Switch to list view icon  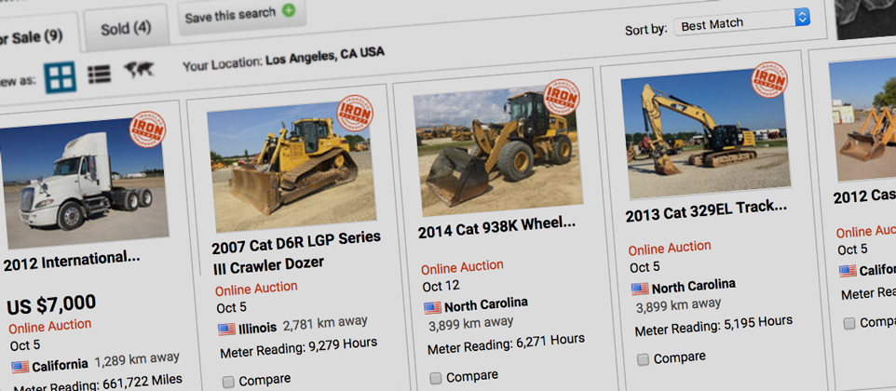pos(99,74)
